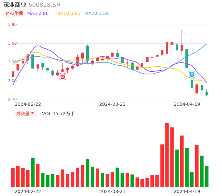Click the VOL:15.72万手 volume readout
222x196 pixels.
coord(58,114)
